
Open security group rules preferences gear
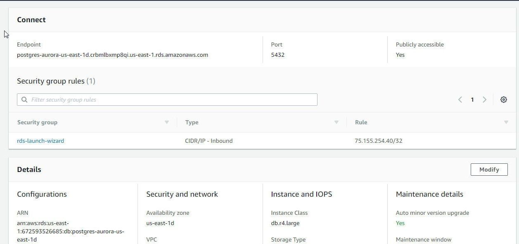(504, 100)
